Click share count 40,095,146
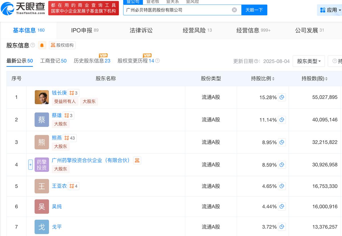The width and height of the screenshot is (342, 236). (325, 120)
